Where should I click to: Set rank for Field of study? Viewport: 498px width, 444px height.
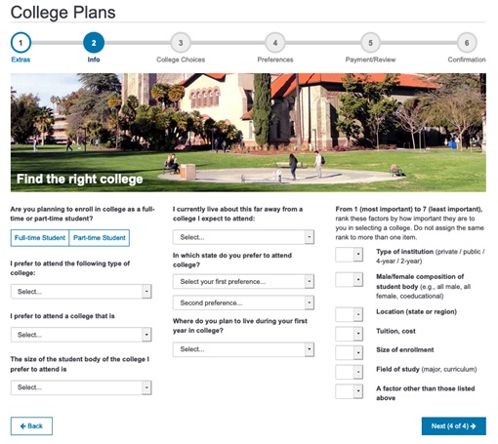tap(349, 372)
